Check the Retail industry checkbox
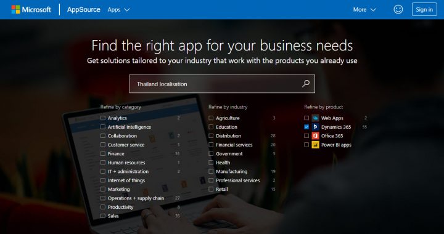444x234 pixels. point(211,189)
